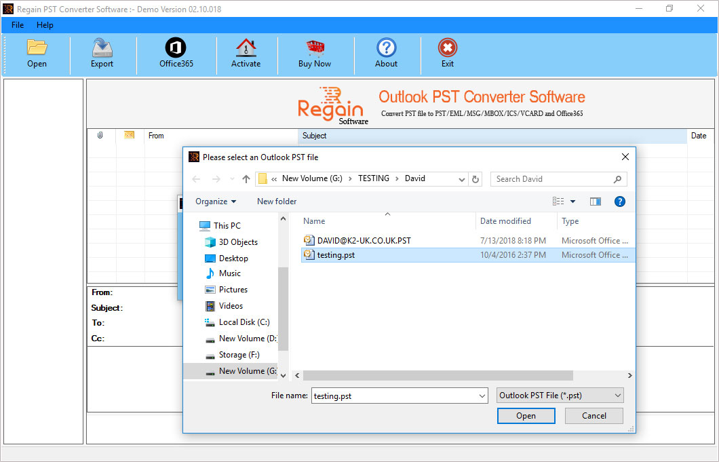Select 3D Objects in navigation pane
719x462 pixels.
231,242
